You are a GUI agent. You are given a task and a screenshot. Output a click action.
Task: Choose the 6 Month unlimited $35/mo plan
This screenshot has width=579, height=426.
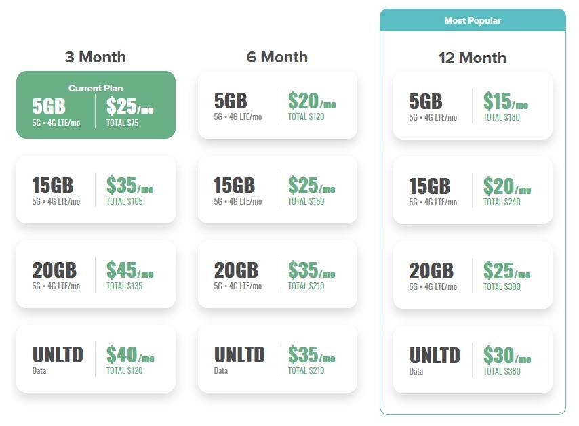point(277,359)
